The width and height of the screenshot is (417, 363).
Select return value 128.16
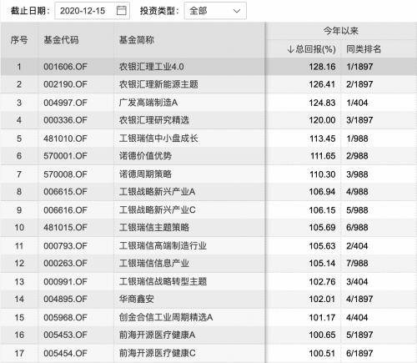322,67
